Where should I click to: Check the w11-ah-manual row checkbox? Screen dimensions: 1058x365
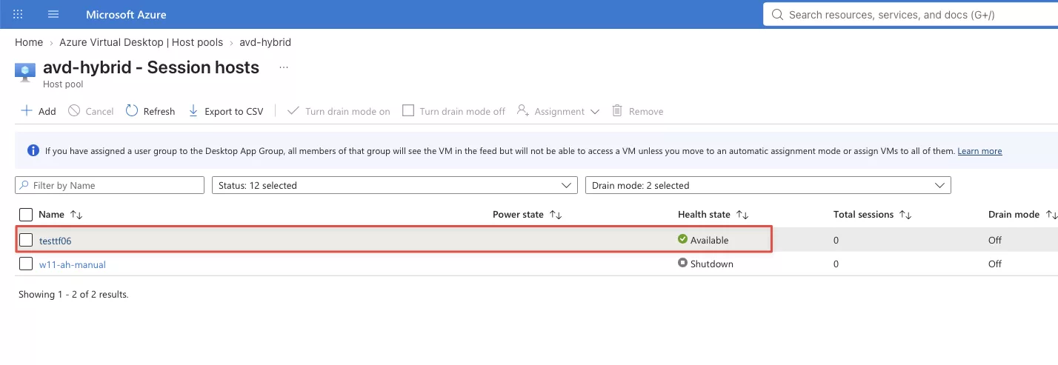pyautogui.click(x=26, y=264)
